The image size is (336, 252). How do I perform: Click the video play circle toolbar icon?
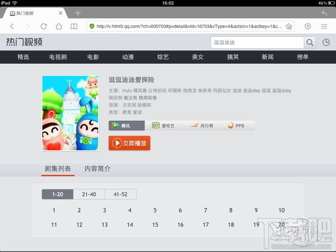click(307, 26)
